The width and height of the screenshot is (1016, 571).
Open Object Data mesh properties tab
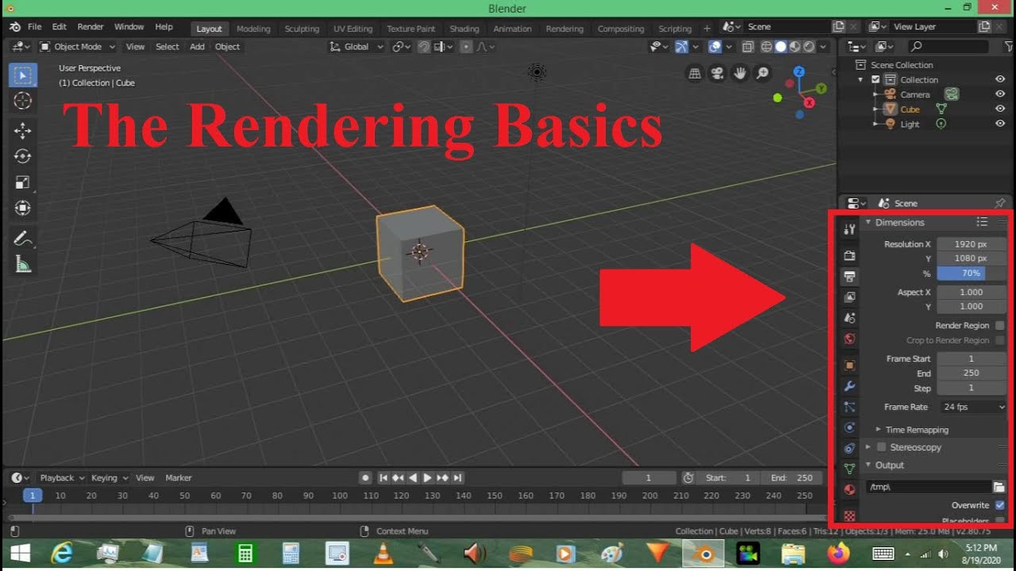[x=849, y=469]
